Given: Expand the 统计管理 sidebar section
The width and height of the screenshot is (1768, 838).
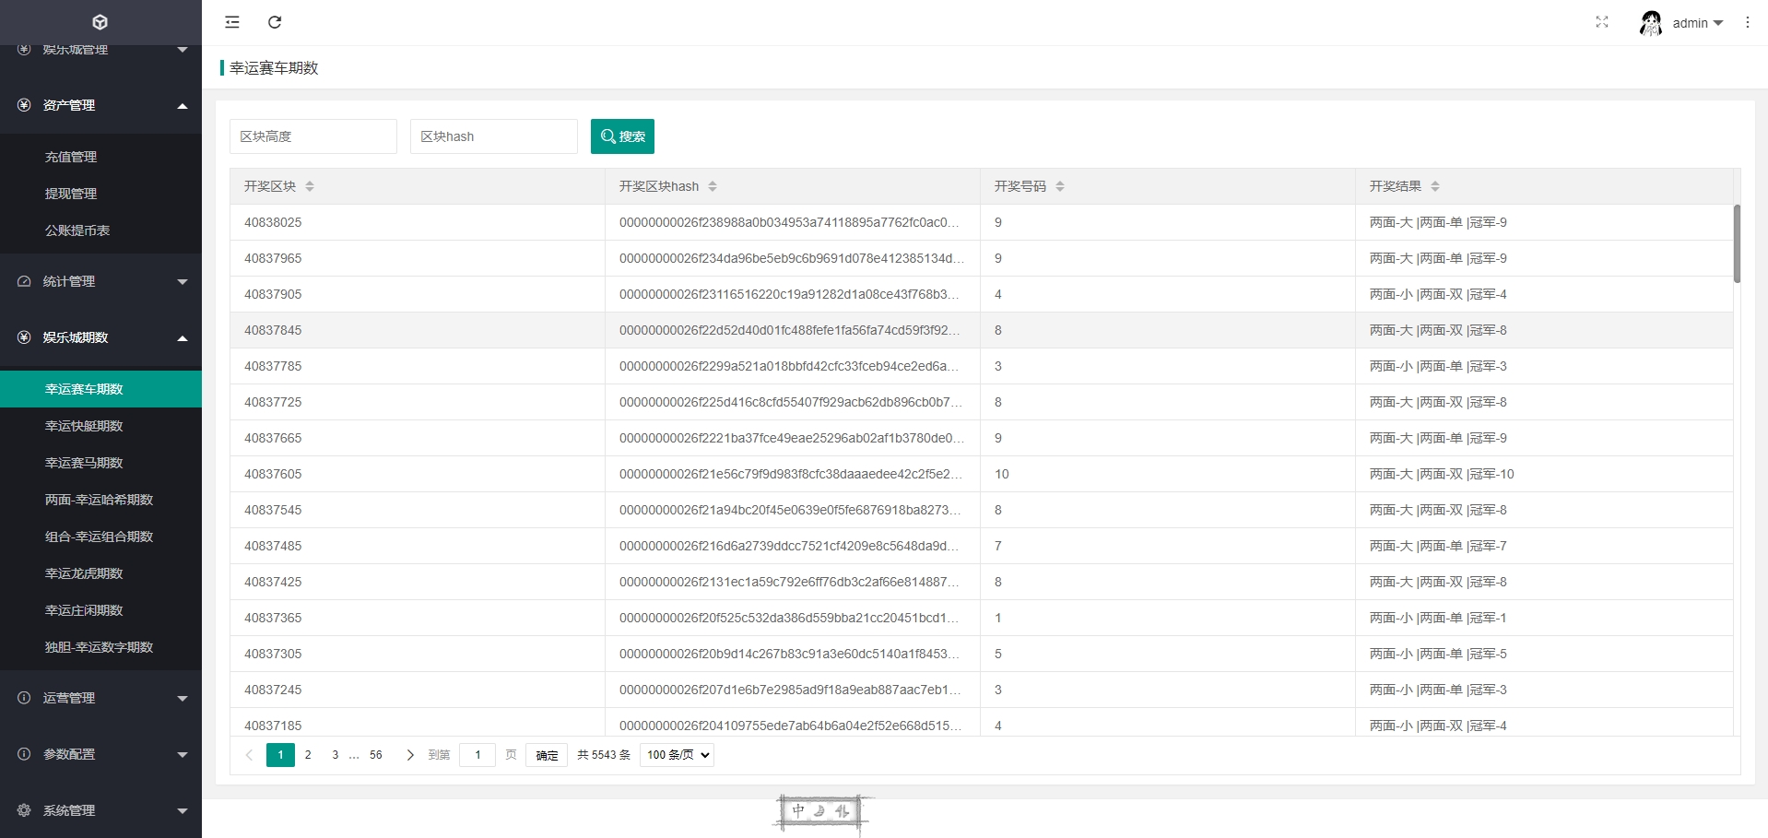Looking at the screenshot, I should tap(100, 281).
